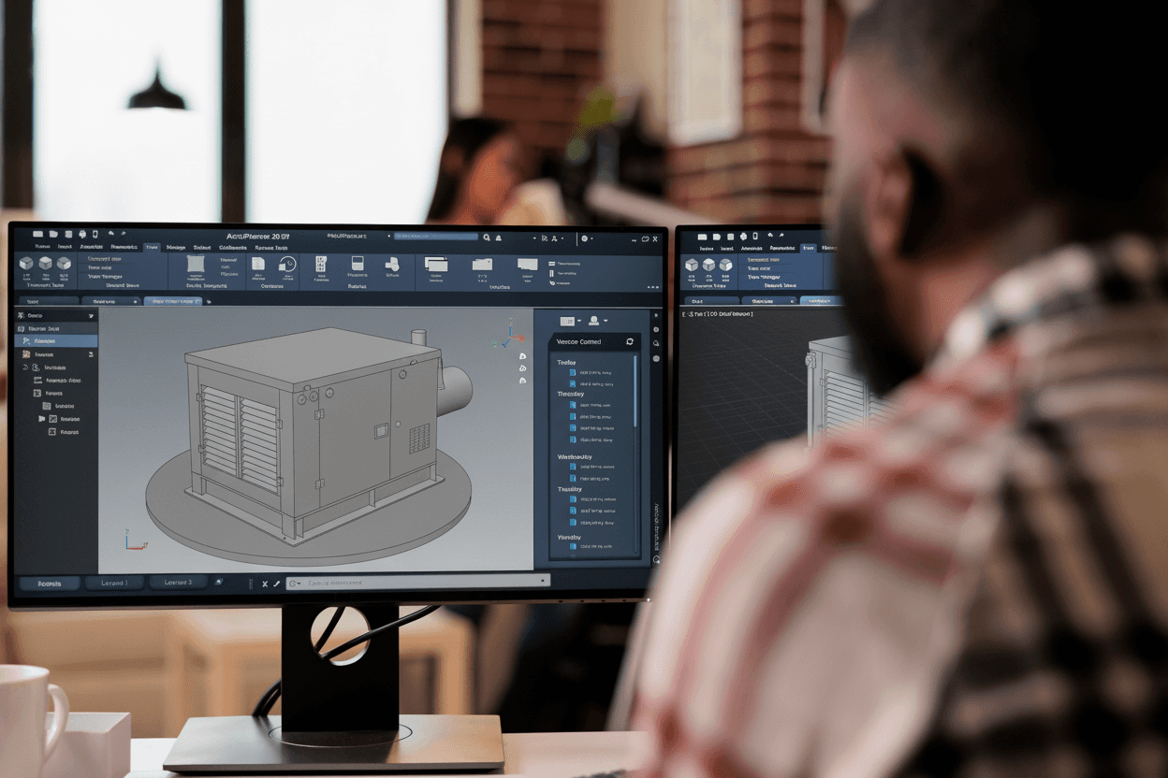Switch to the second layout tab

tap(177, 583)
